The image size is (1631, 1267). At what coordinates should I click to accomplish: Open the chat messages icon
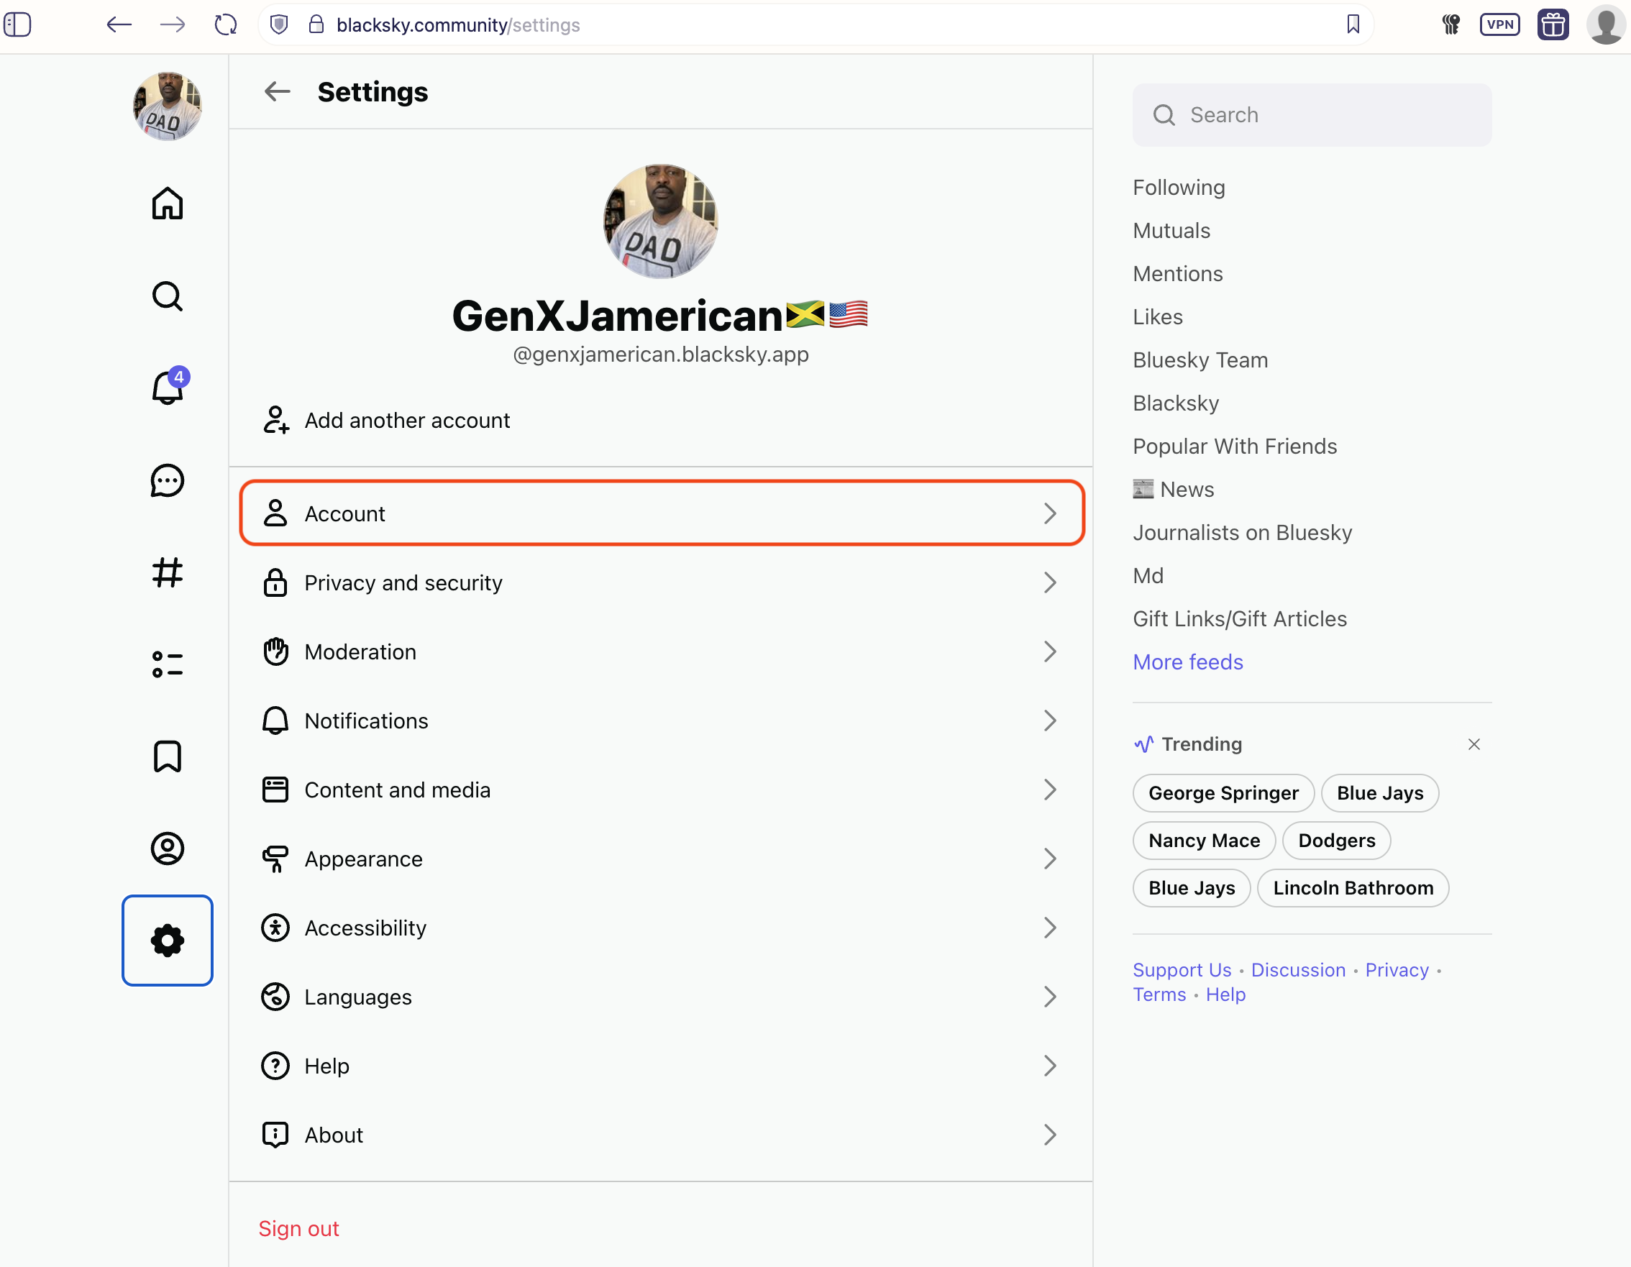click(167, 481)
